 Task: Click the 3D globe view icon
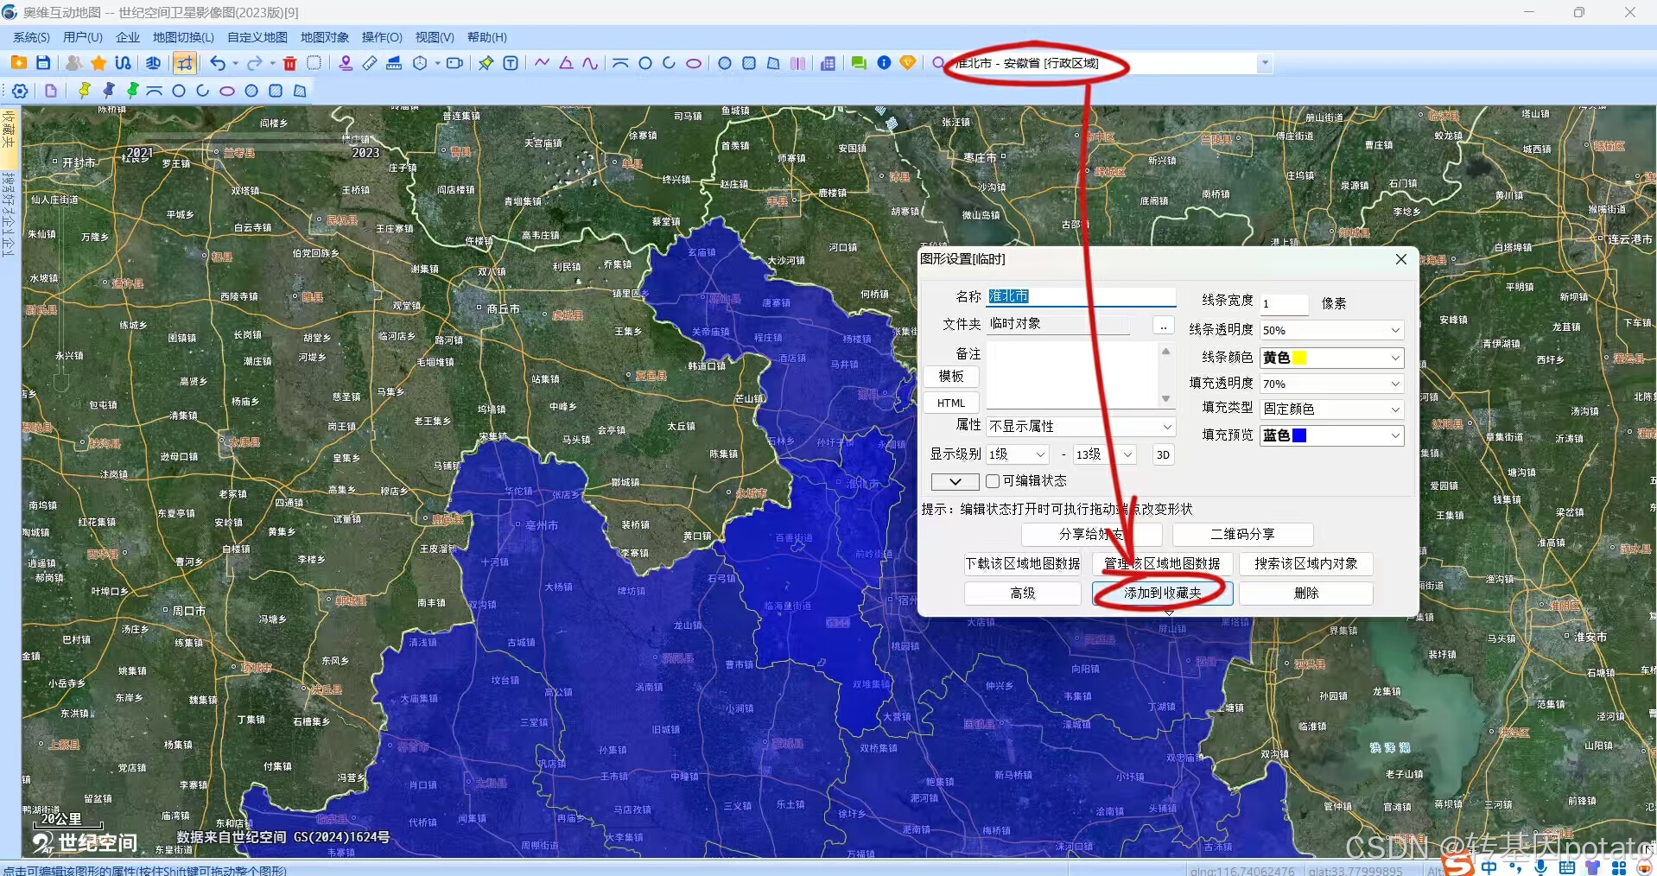pos(153,63)
